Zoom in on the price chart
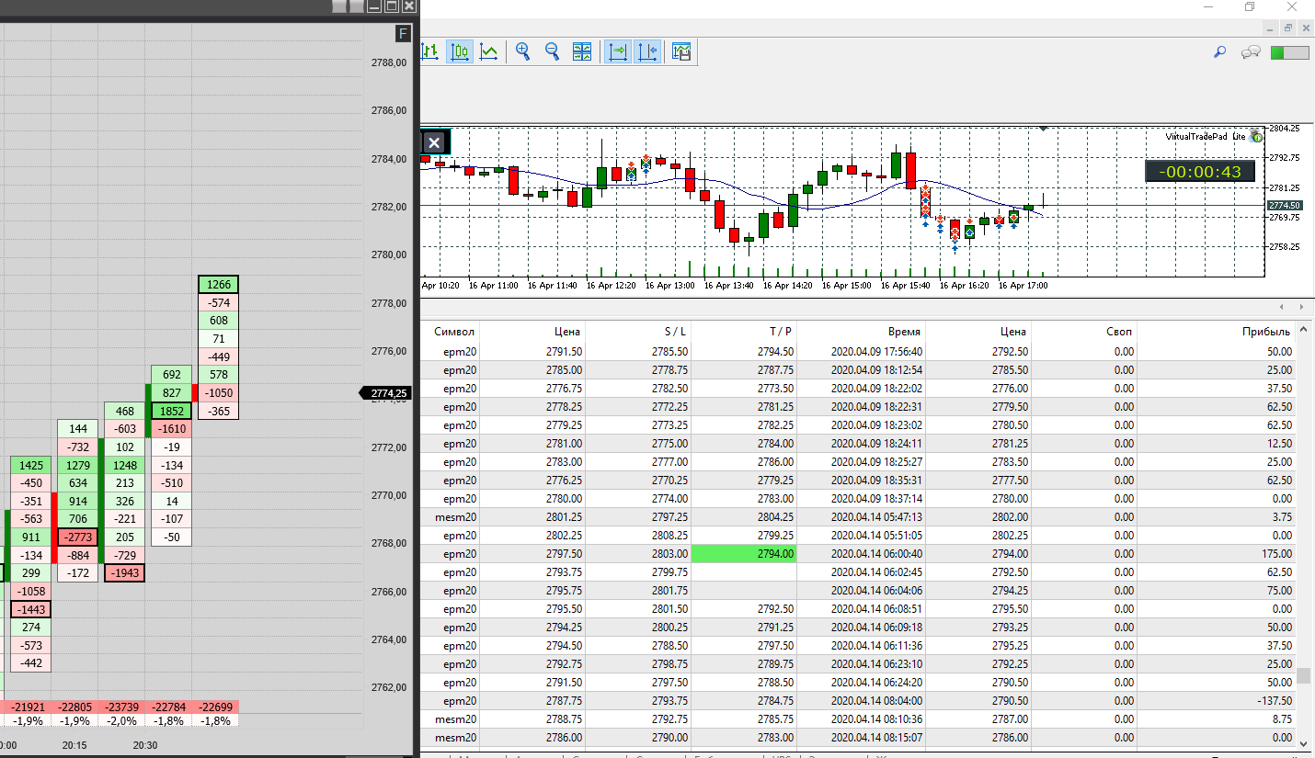This screenshot has height=758, width=1315. (x=523, y=51)
